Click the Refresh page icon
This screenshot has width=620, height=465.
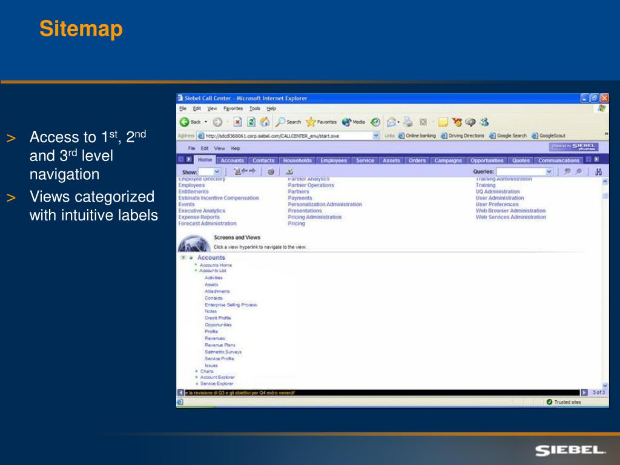pos(251,122)
